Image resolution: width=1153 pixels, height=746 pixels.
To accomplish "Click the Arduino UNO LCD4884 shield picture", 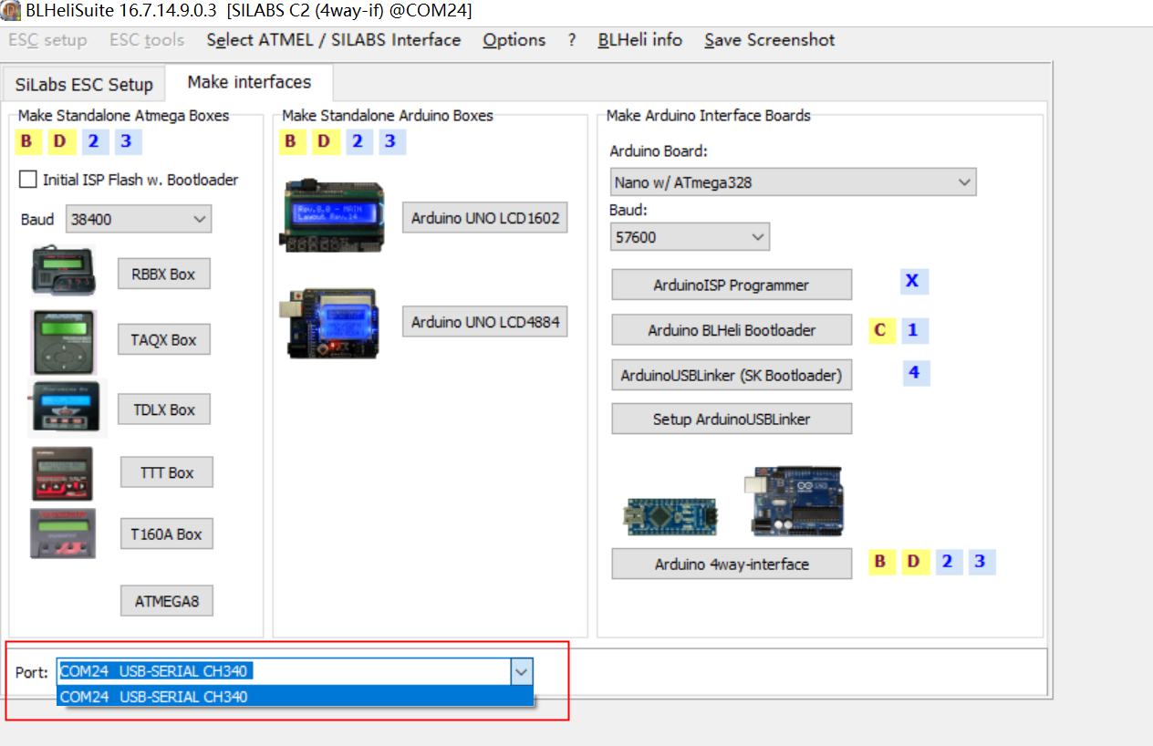I will (329, 323).
